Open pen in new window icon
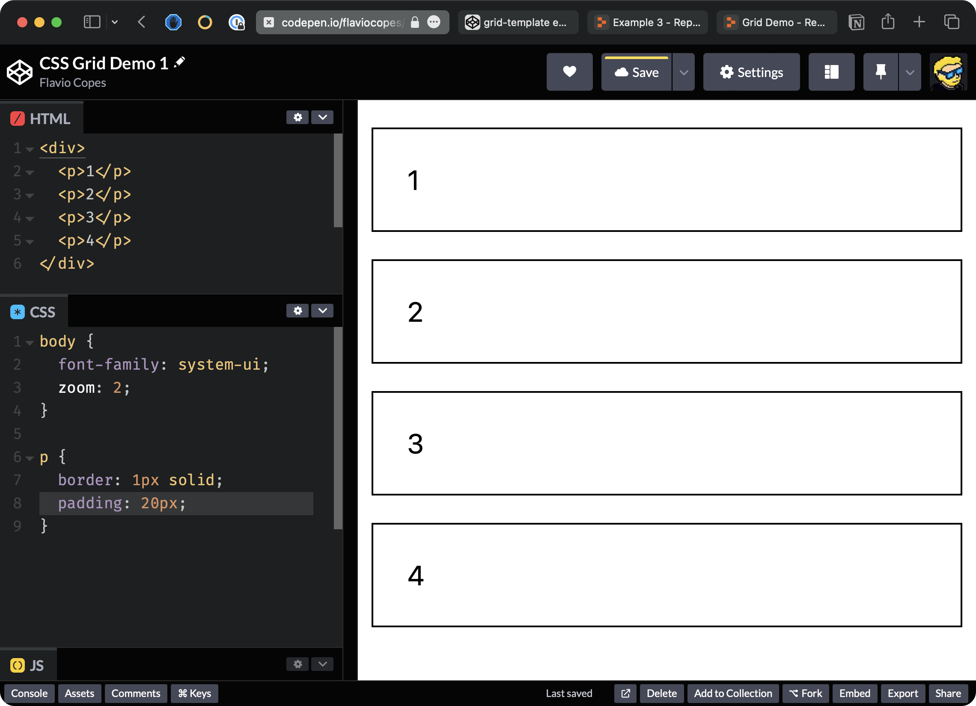 point(625,693)
